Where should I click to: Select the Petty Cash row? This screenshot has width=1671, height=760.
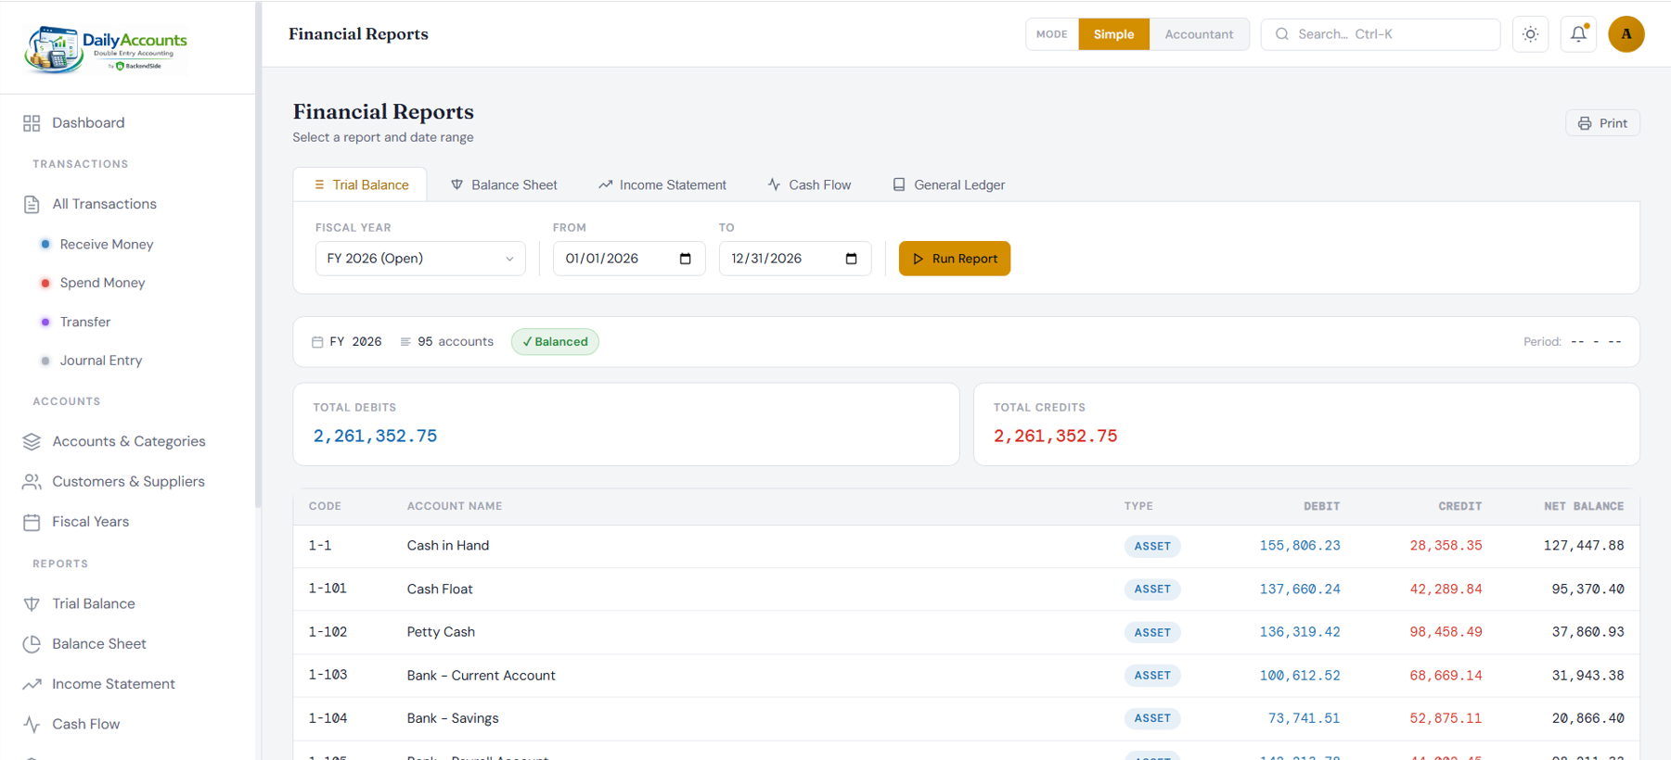tap(966, 632)
